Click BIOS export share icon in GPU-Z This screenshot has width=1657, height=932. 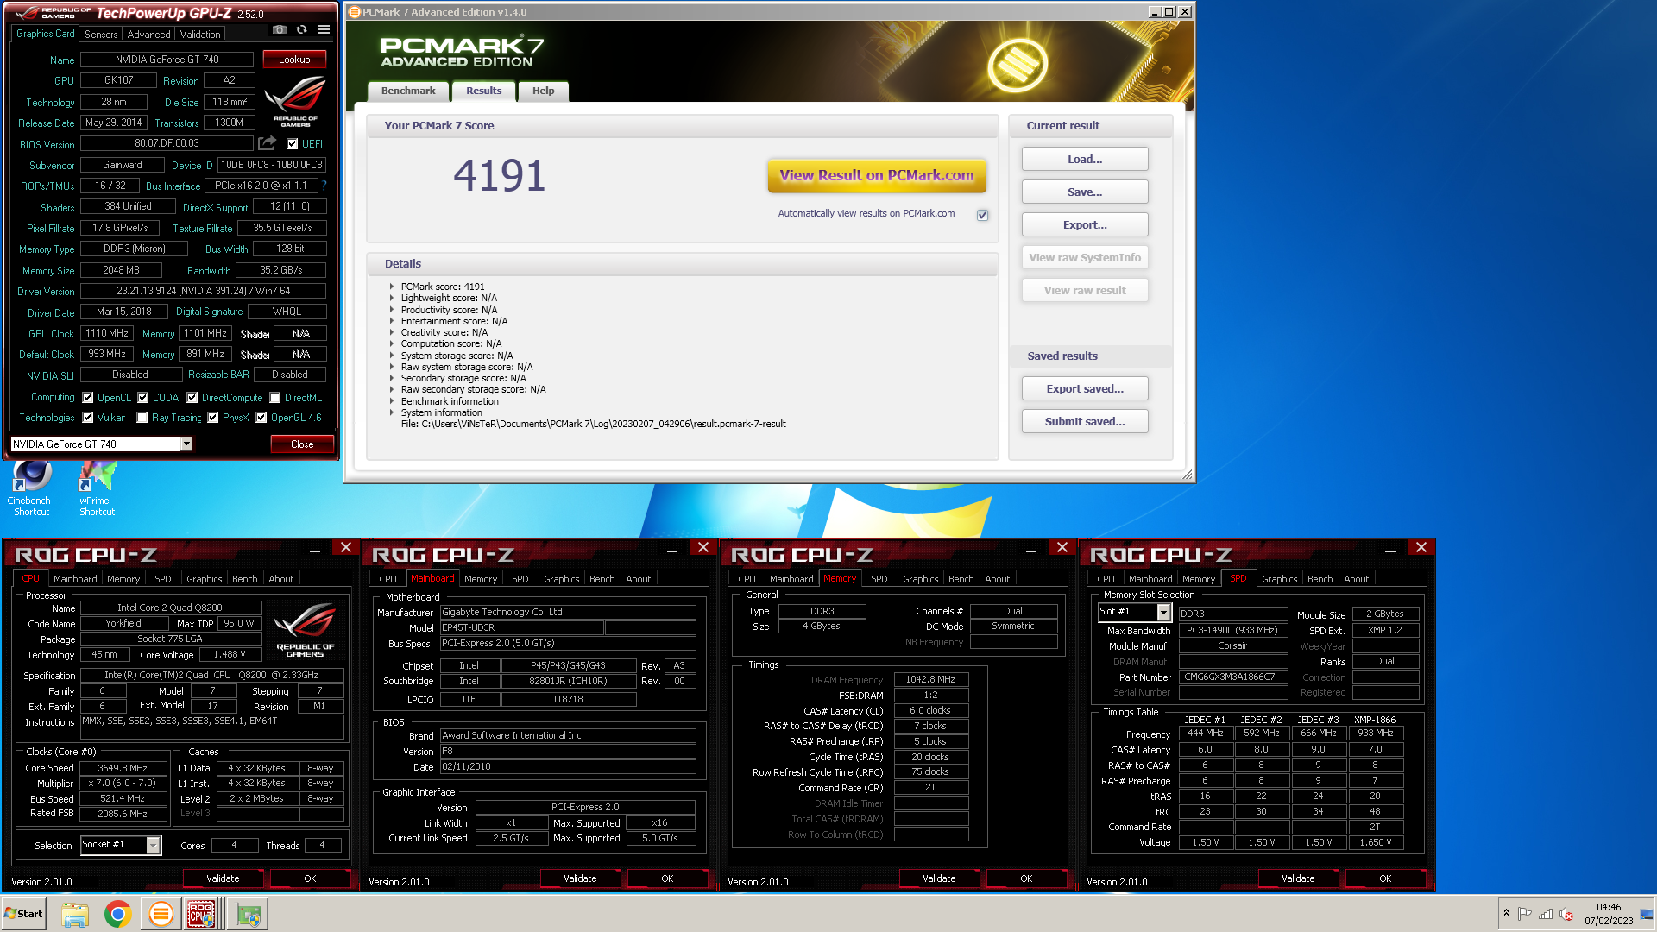[268, 143]
